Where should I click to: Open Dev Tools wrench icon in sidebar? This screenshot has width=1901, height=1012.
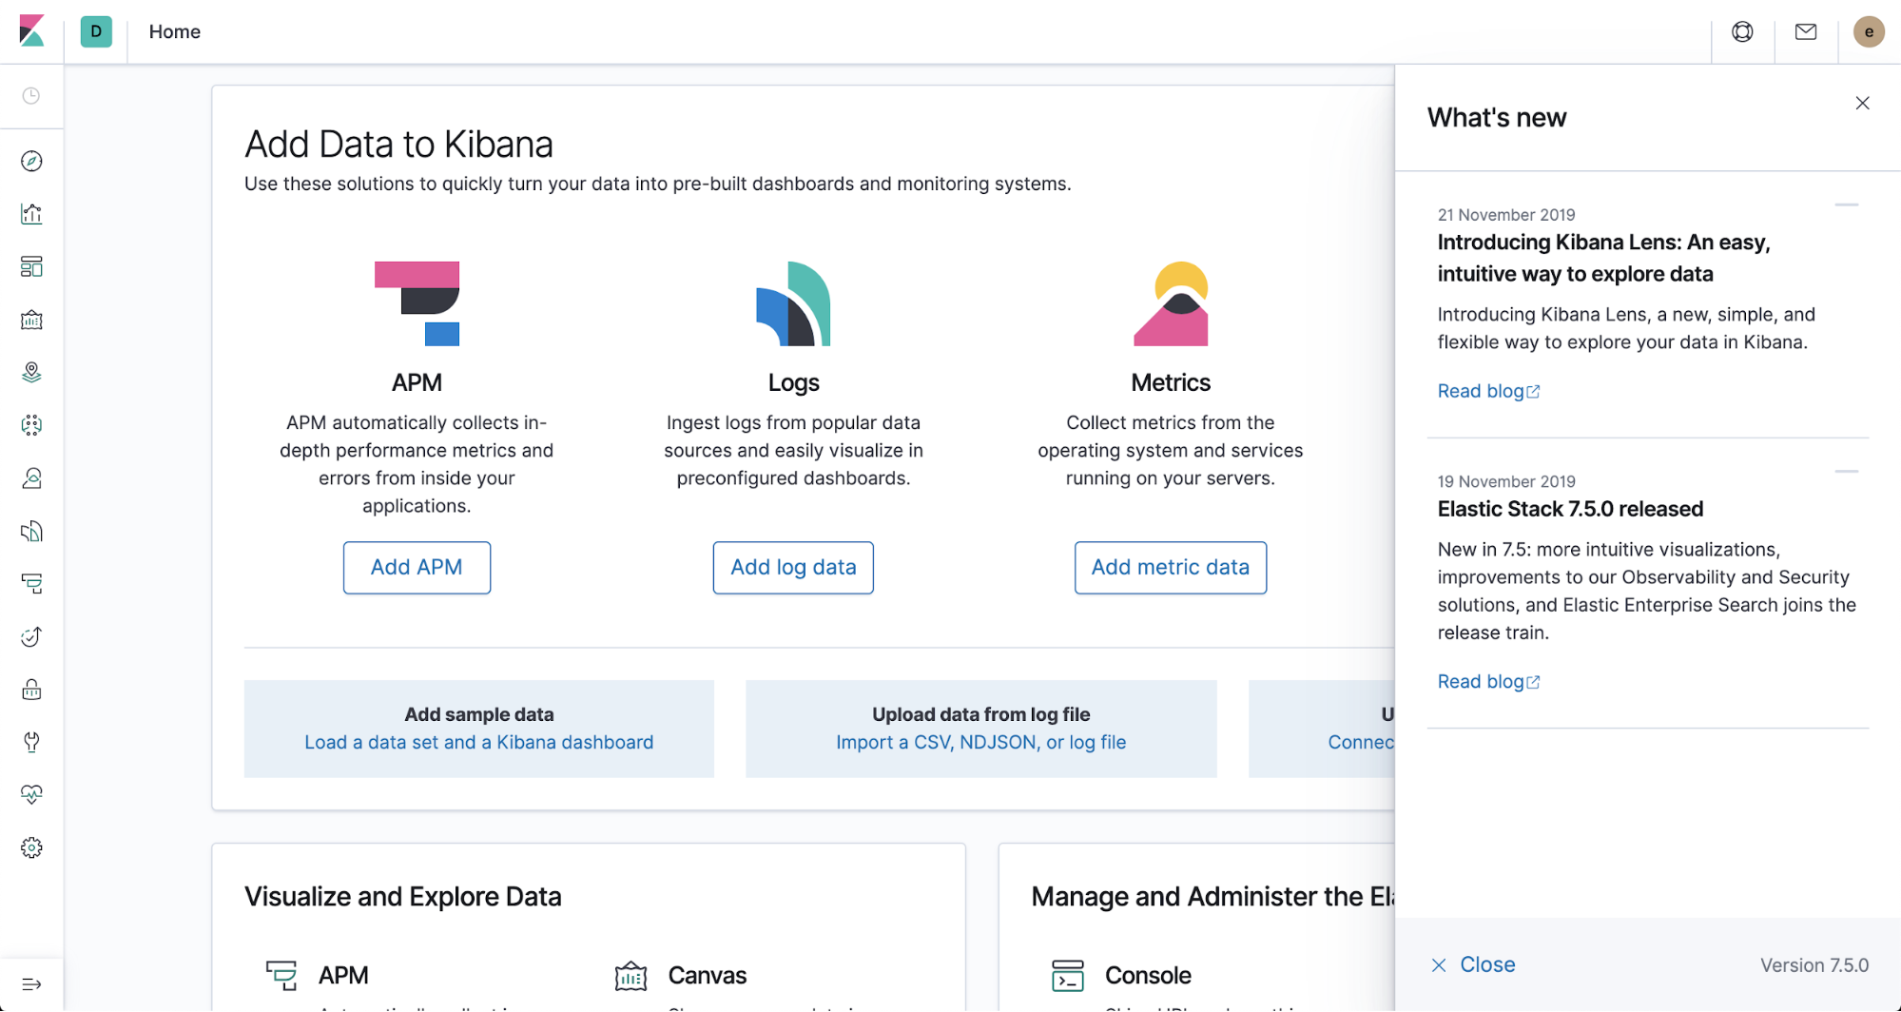pyautogui.click(x=31, y=742)
